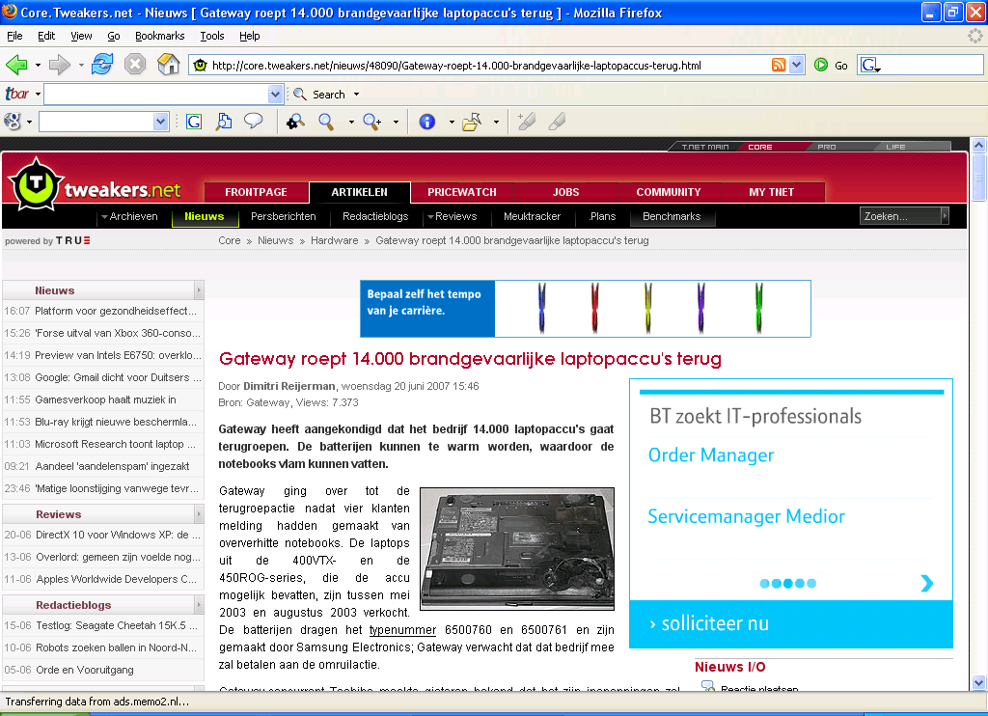Switch to the COMMUNITY tab
This screenshot has width=988, height=716.
click(668, 192)
